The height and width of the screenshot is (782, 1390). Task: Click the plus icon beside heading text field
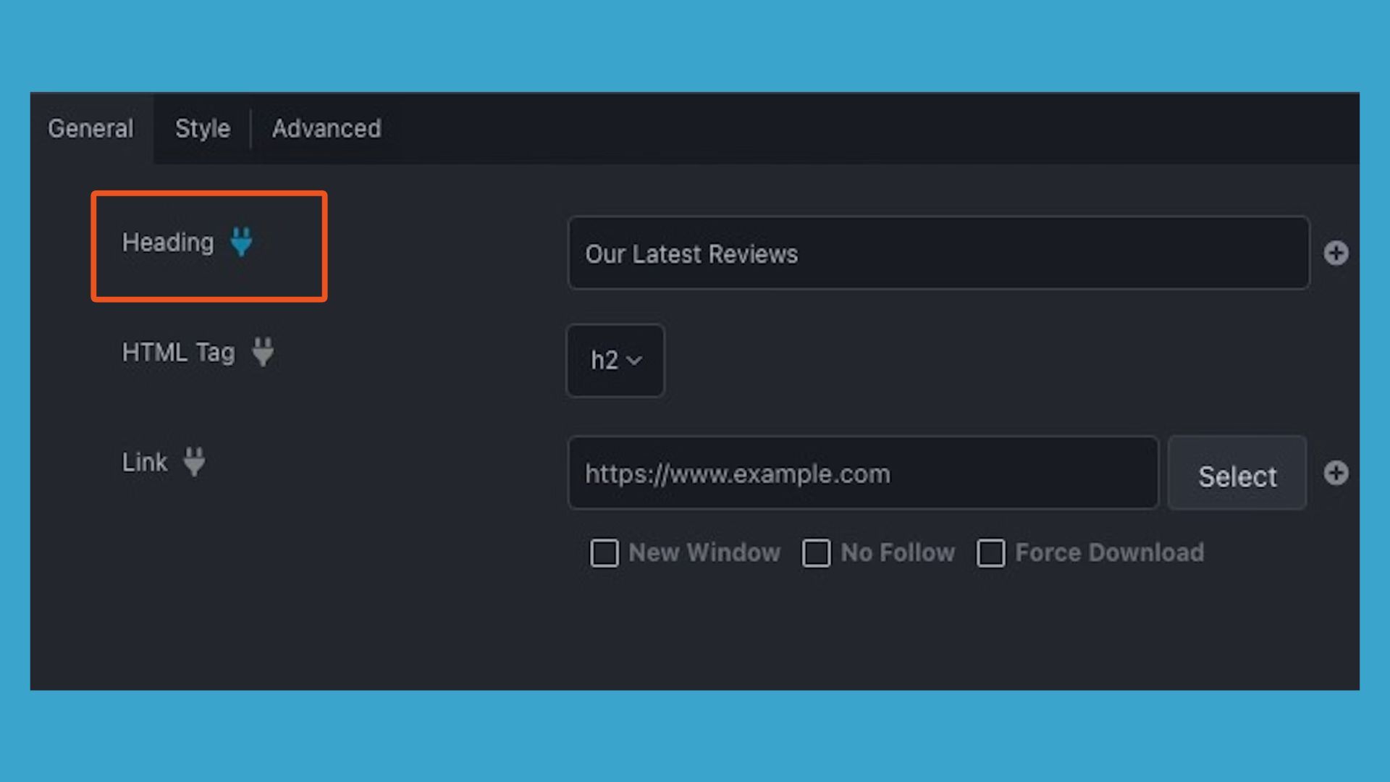1336,253
